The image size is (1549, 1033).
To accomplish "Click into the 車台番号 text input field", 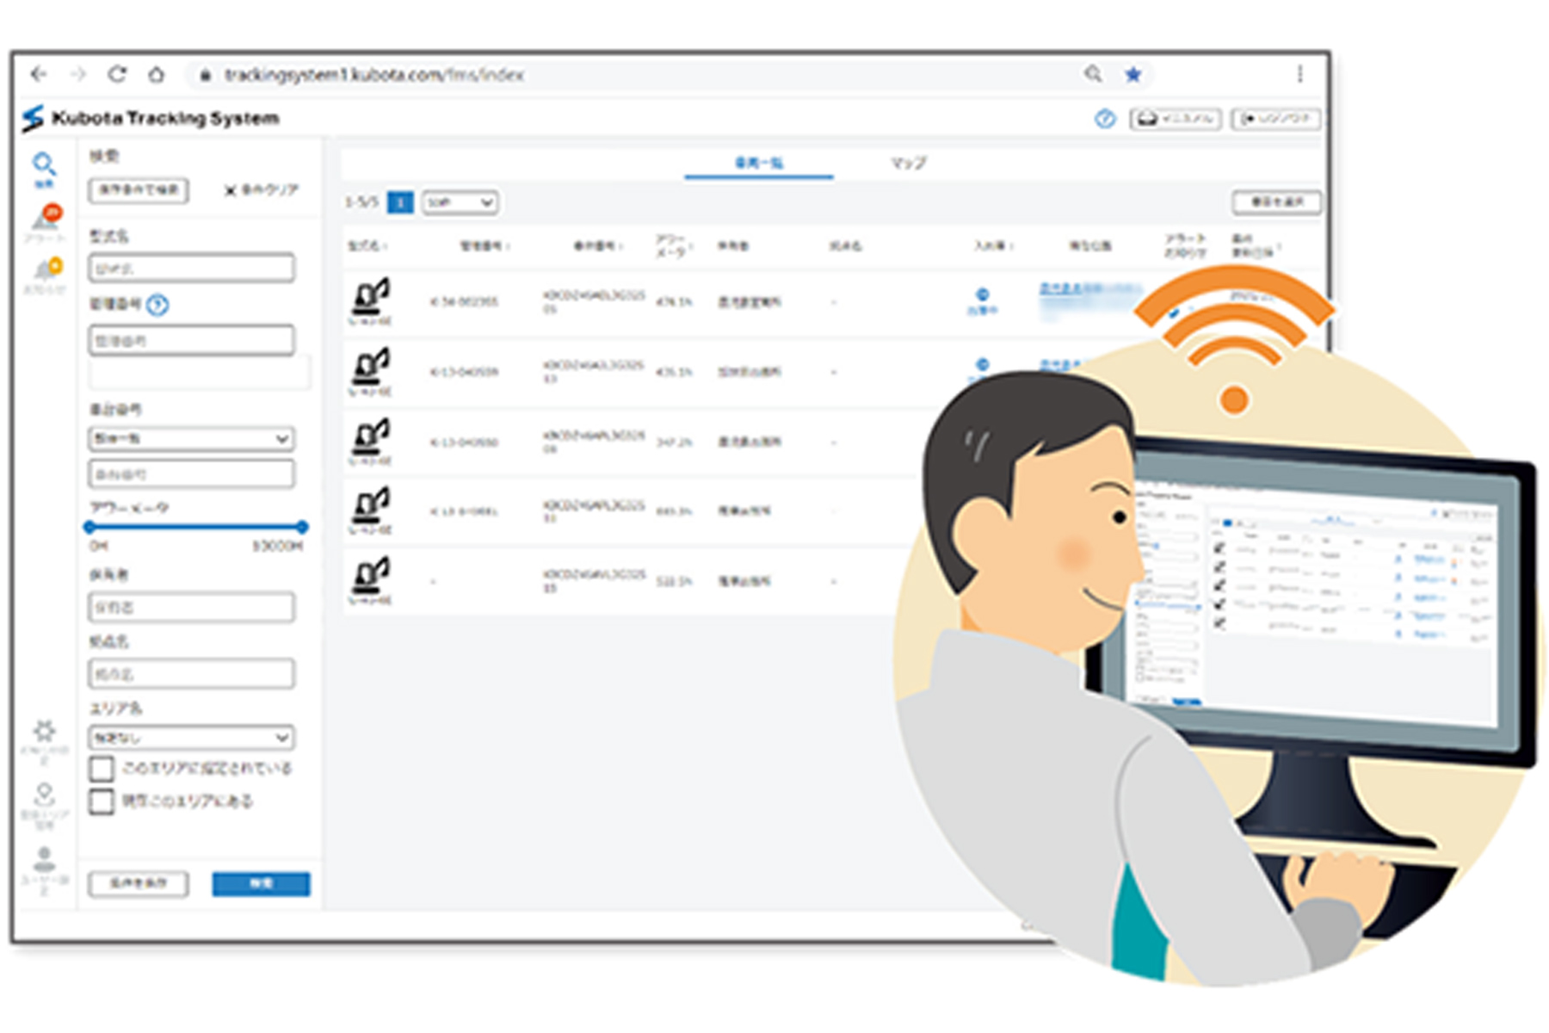I will click(x=191, y=474).
